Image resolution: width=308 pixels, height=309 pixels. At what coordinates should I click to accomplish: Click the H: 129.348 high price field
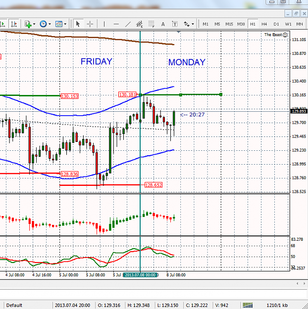click(139, 305)
